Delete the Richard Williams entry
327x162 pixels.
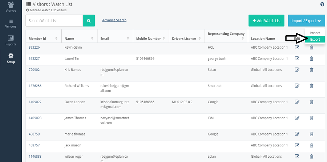point(311,86)
